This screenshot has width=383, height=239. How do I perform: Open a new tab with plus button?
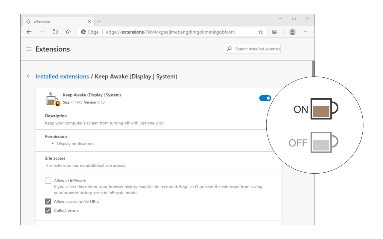[x=99, y=22]
